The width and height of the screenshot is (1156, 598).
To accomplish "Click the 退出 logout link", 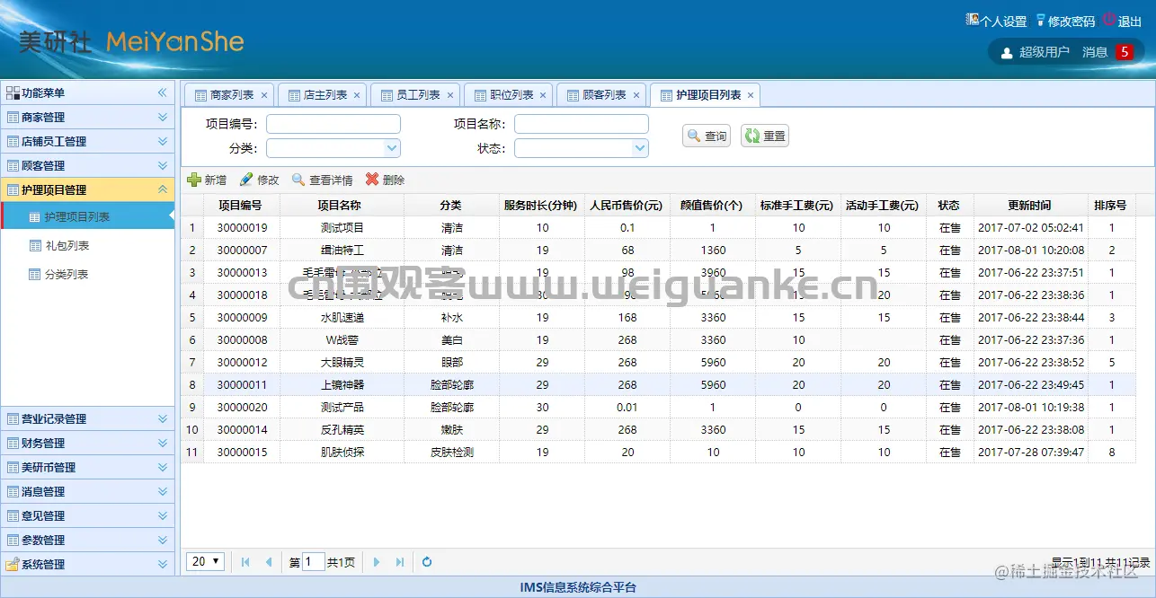I will (x=1122, y=21).
